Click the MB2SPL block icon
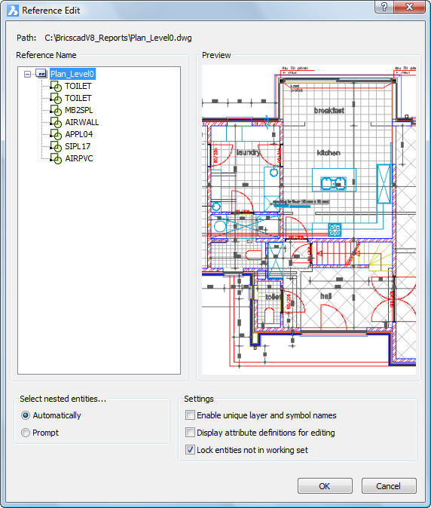431x508 pixels. click(x=55, y=110)
